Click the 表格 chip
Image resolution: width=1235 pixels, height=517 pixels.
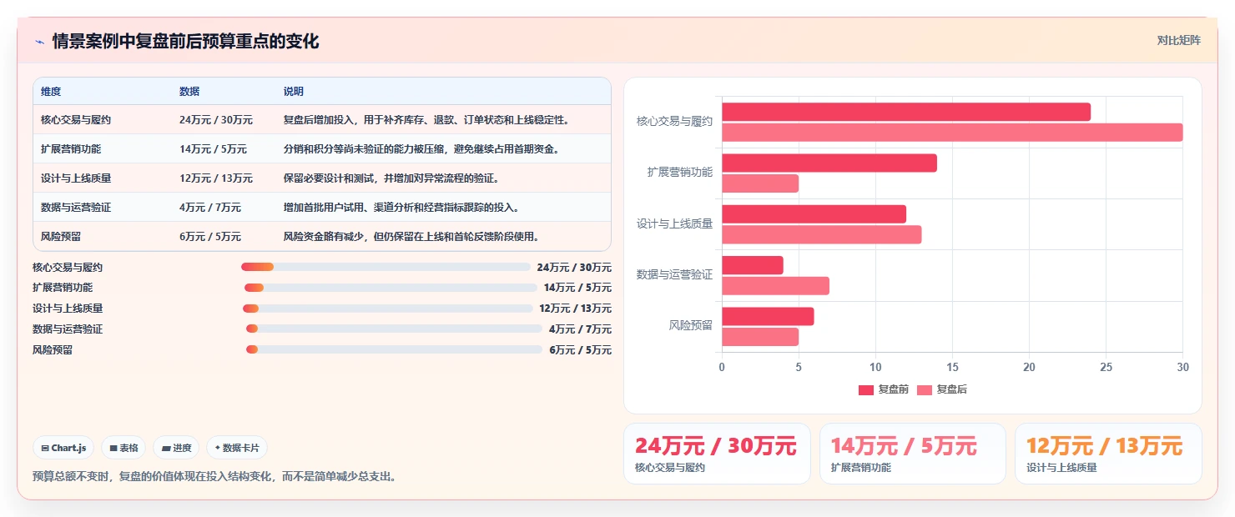[123, 448]
